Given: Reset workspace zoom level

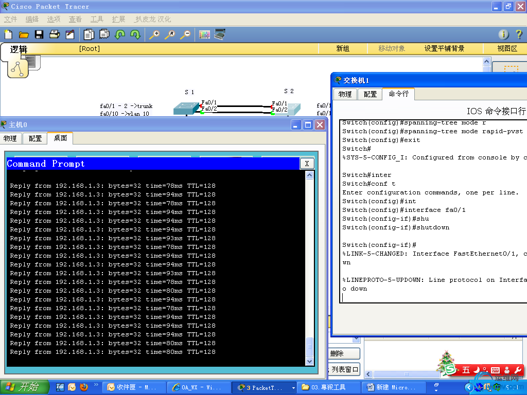Looking at the screenshot, I should [171, 34].
